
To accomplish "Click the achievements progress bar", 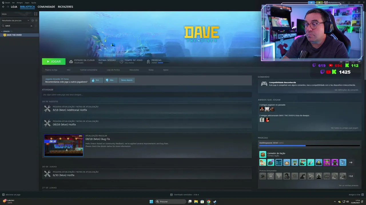I will pyautogui.click(x=309, y=146).
